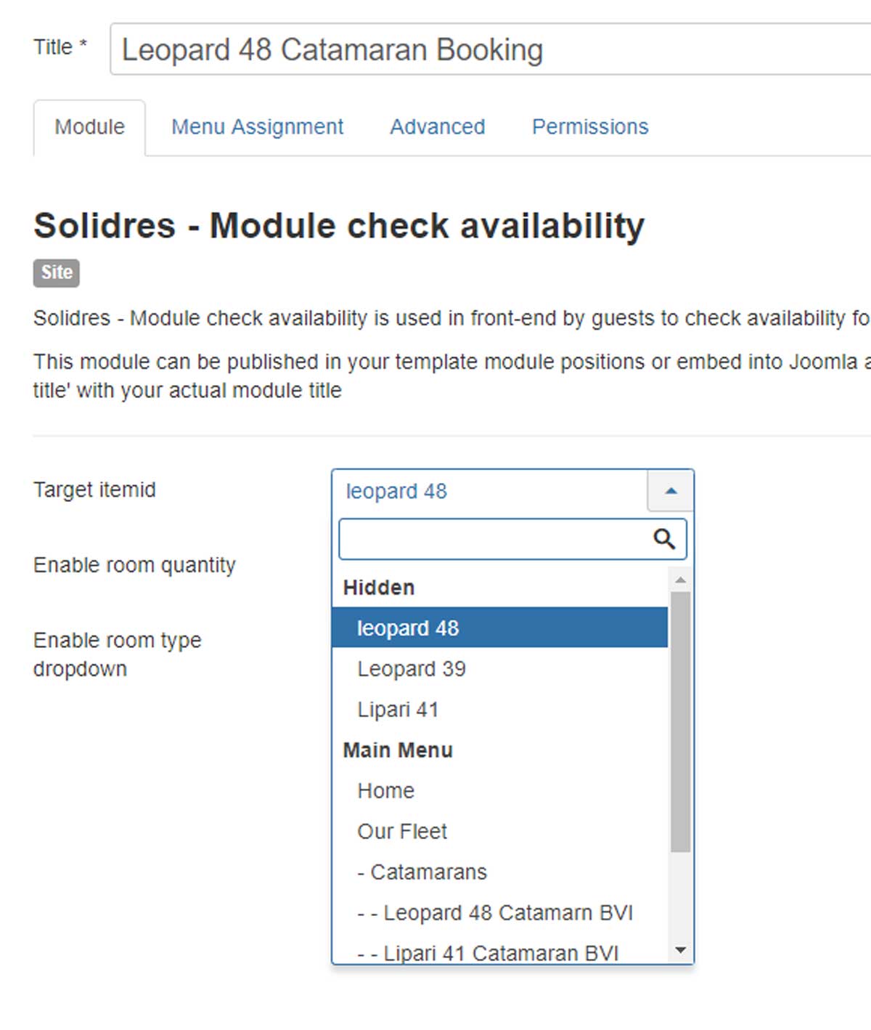The width and height of the screenshot is (871, 1030).
Task: Select Lipari 41 Catamaran BVI option
Action: 488,952
